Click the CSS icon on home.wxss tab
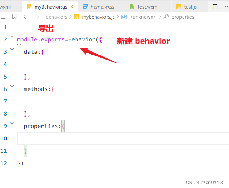The width and height of the screenshot is (229, 188). tap(85, 7)
